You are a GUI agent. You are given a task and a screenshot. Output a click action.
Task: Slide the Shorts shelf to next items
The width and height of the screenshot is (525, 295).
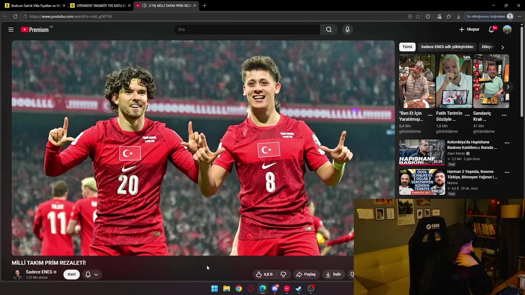tap(508, 87)
